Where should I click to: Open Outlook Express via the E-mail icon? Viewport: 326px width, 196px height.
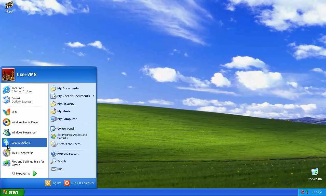click(x=6, y=100)
